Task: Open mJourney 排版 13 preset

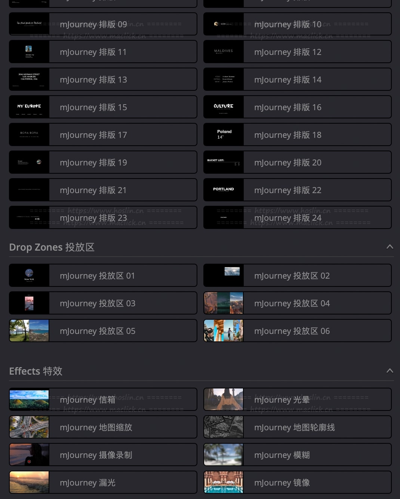Action: point(103,79)
